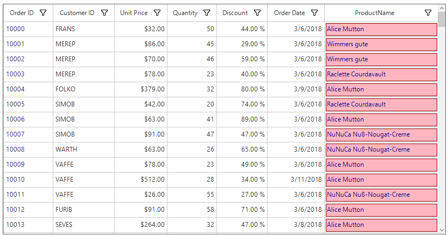Select unit price $379.00
The width and height of the screenshot is (448, 236).
pos(141,89)
